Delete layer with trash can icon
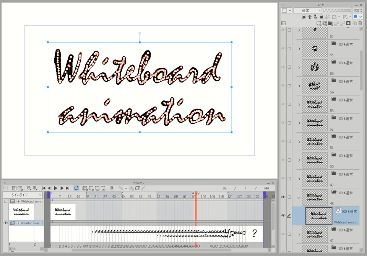Screen dimensions: 367x256 pos(360,23)
